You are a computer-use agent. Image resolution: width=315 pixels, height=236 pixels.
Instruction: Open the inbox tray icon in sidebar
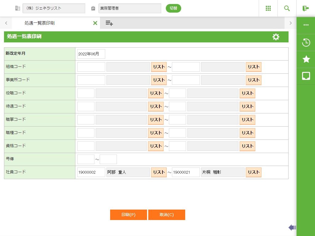point(306,76)
